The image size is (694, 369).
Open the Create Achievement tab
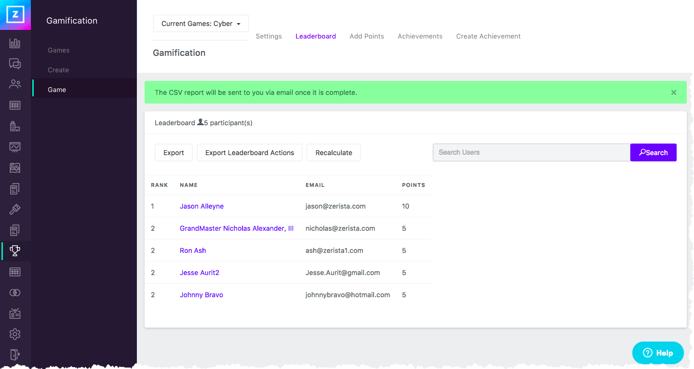click(x=488, y=36)
